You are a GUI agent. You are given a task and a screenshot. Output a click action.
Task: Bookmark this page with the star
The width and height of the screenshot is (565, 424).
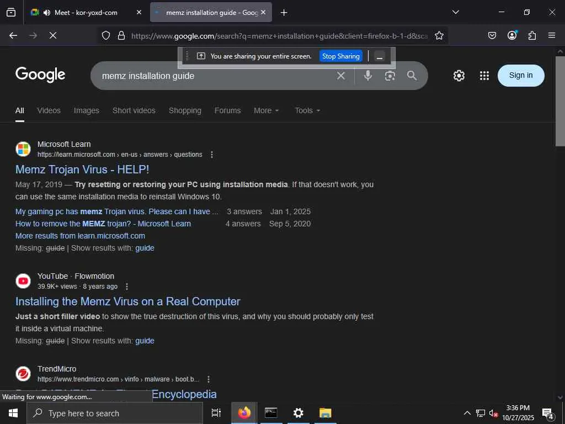coord(439,35)
